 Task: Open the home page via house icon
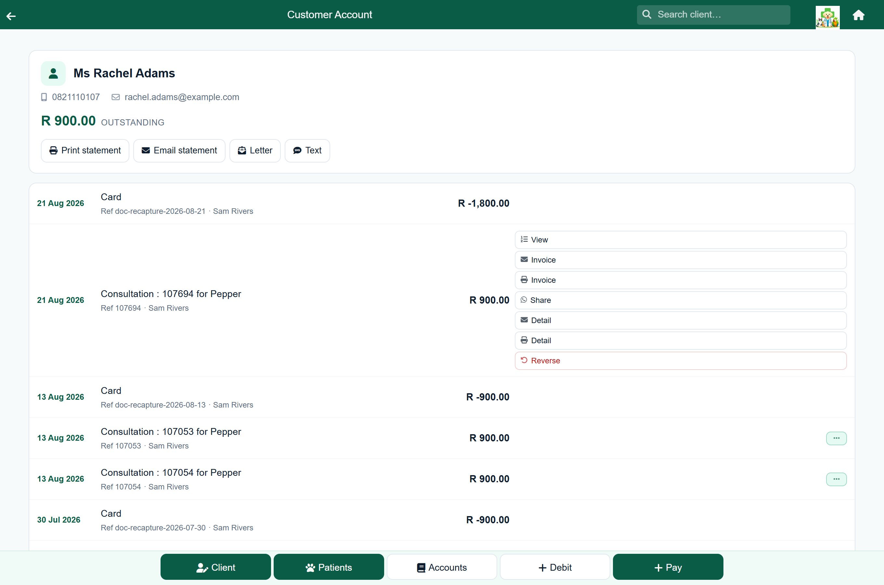coord(858,15)
